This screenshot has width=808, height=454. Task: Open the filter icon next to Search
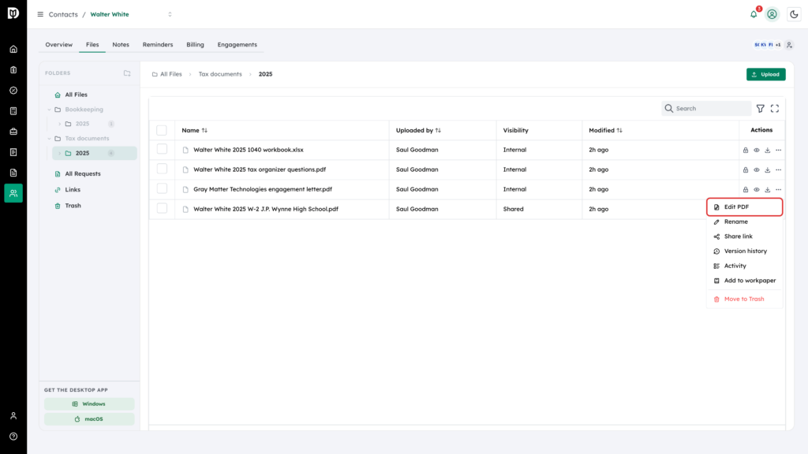760,109
